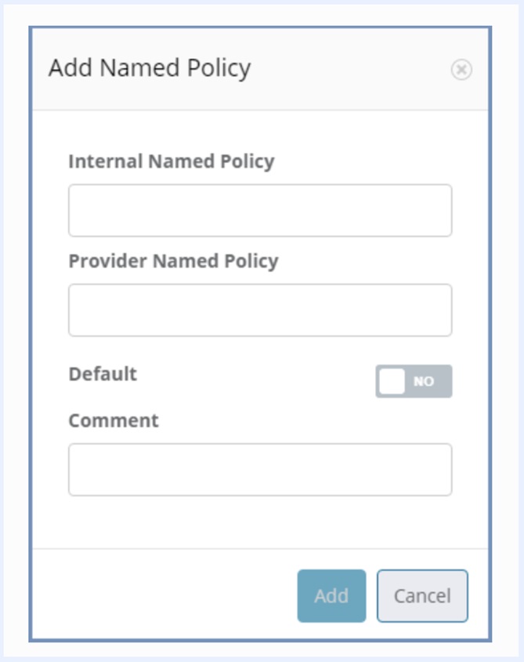Image resolution: width=524 pixels, height=662 pixels.
Task: Cancel adding the named policy
Action: tap(422, 595)
